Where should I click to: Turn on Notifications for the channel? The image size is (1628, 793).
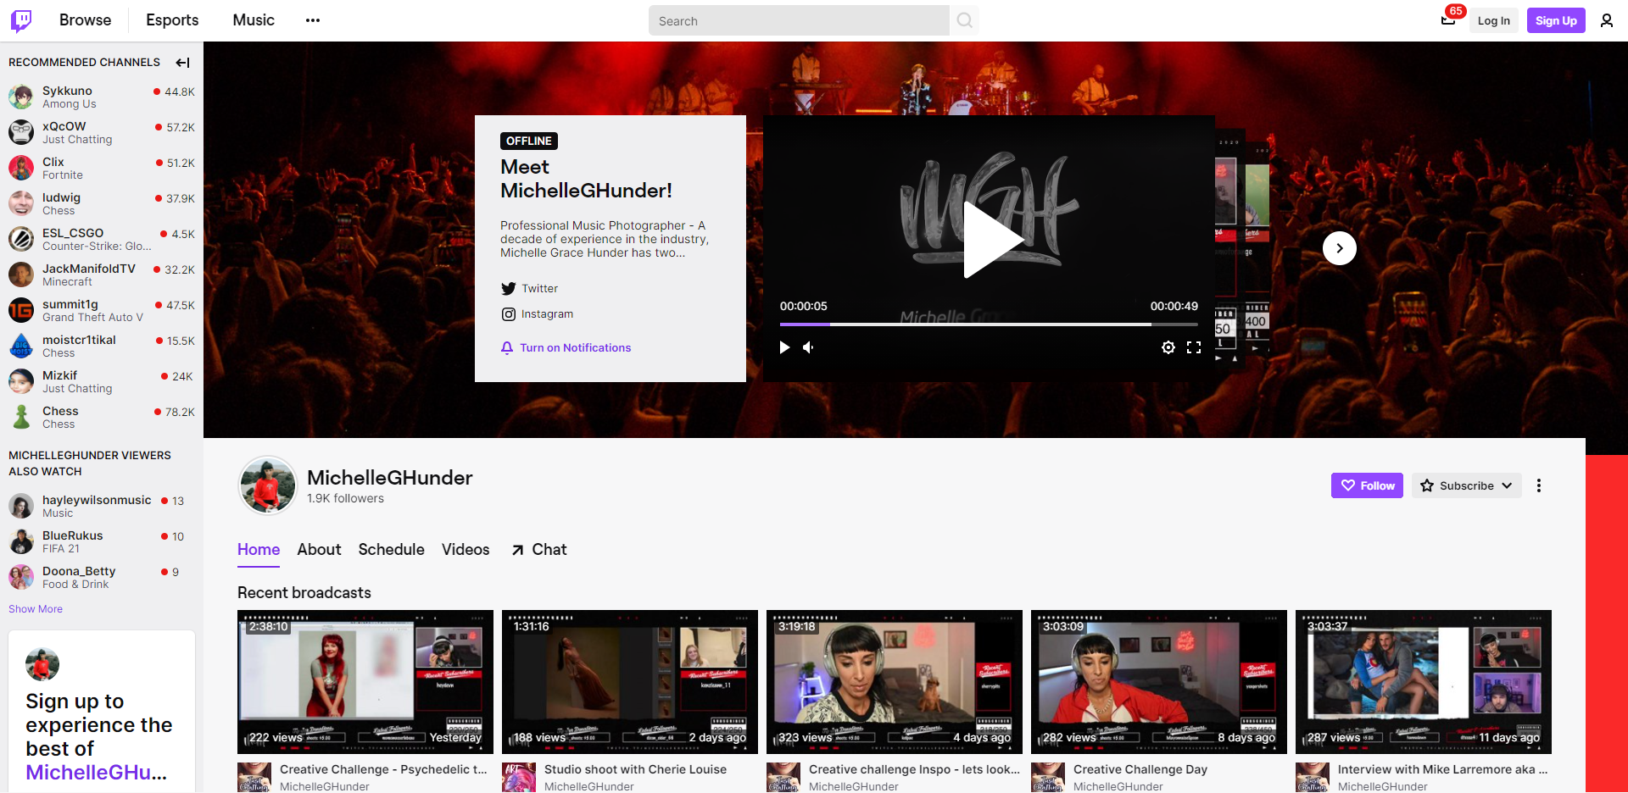(x=566, y=347)
